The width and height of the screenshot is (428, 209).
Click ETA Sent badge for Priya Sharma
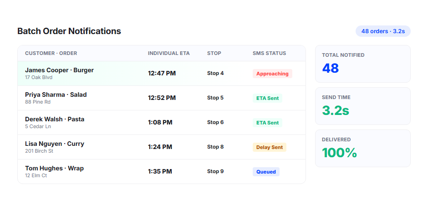pos(268,98)
